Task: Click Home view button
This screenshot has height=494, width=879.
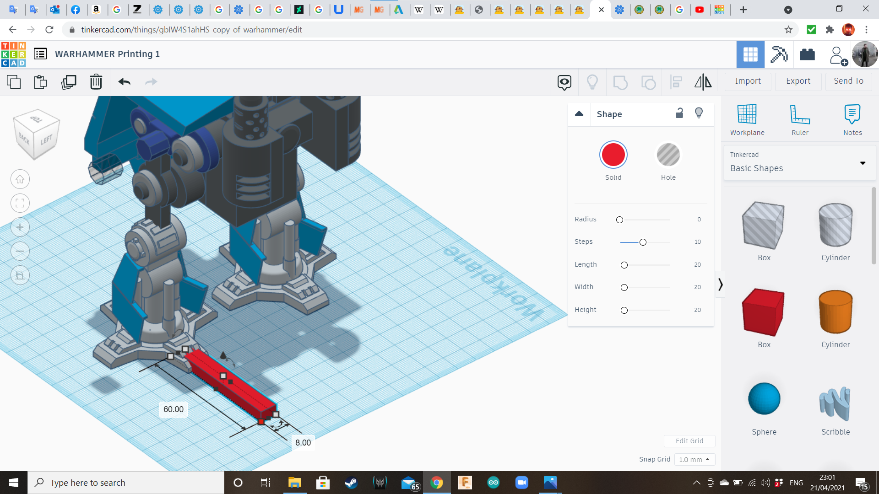Action: pyautogui.click(x=20, y=179)
